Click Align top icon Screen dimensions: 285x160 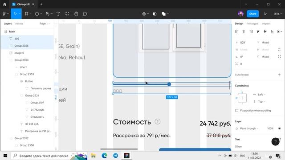(258, 32)
